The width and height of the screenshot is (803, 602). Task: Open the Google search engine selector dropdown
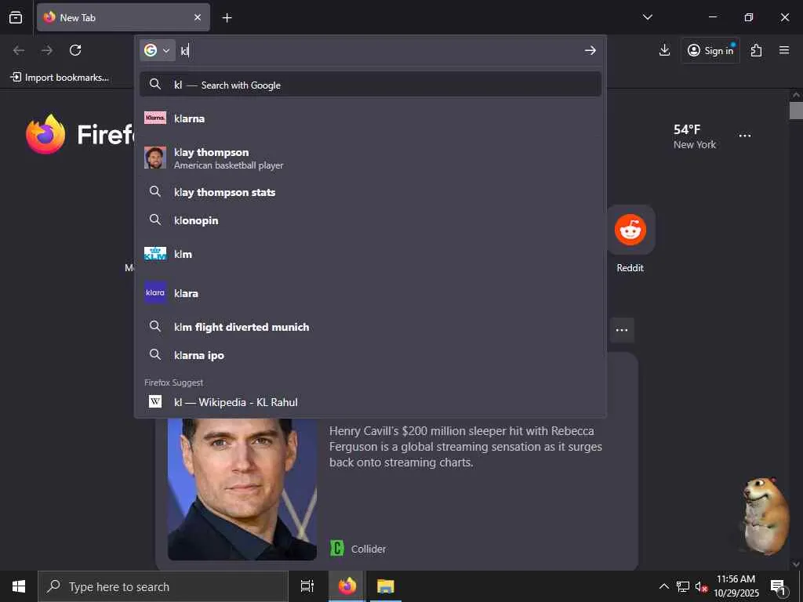point(157,50)
